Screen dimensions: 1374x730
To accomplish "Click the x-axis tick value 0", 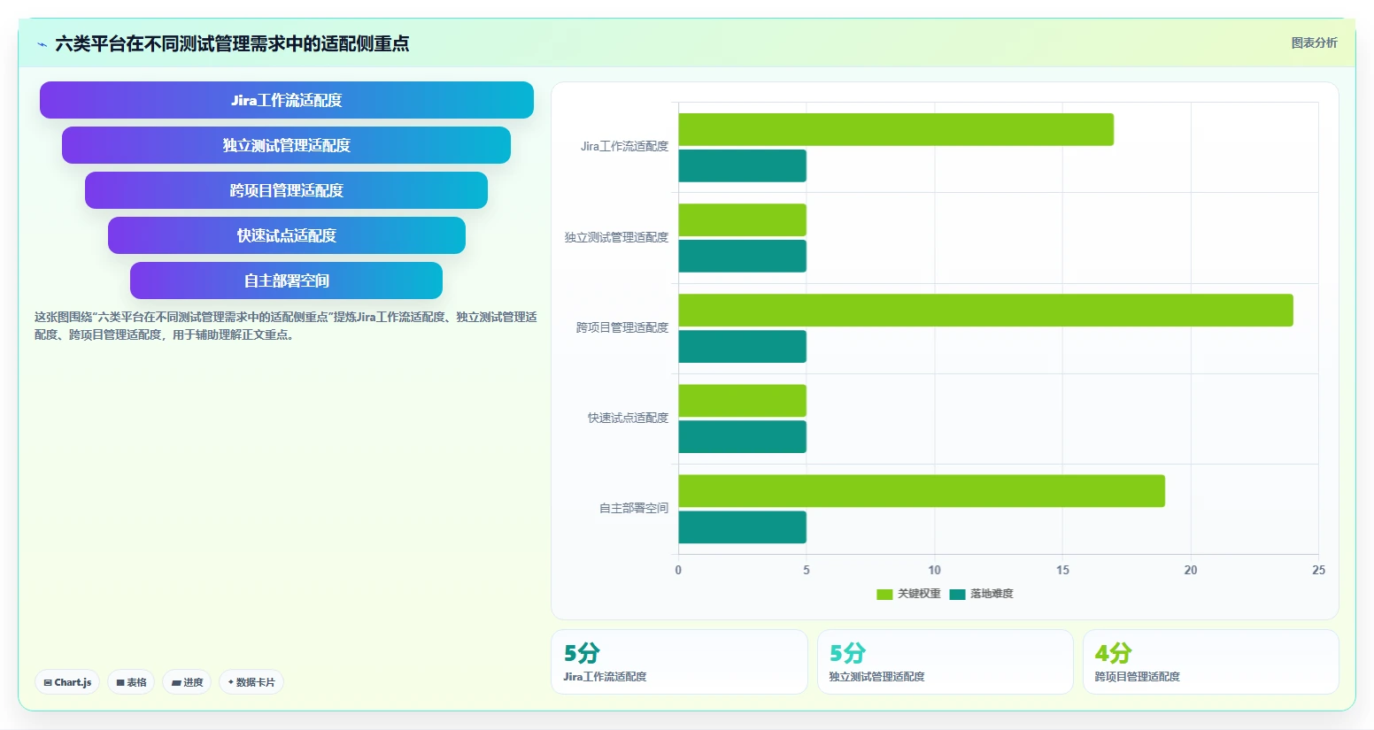I will pos(678,570).
